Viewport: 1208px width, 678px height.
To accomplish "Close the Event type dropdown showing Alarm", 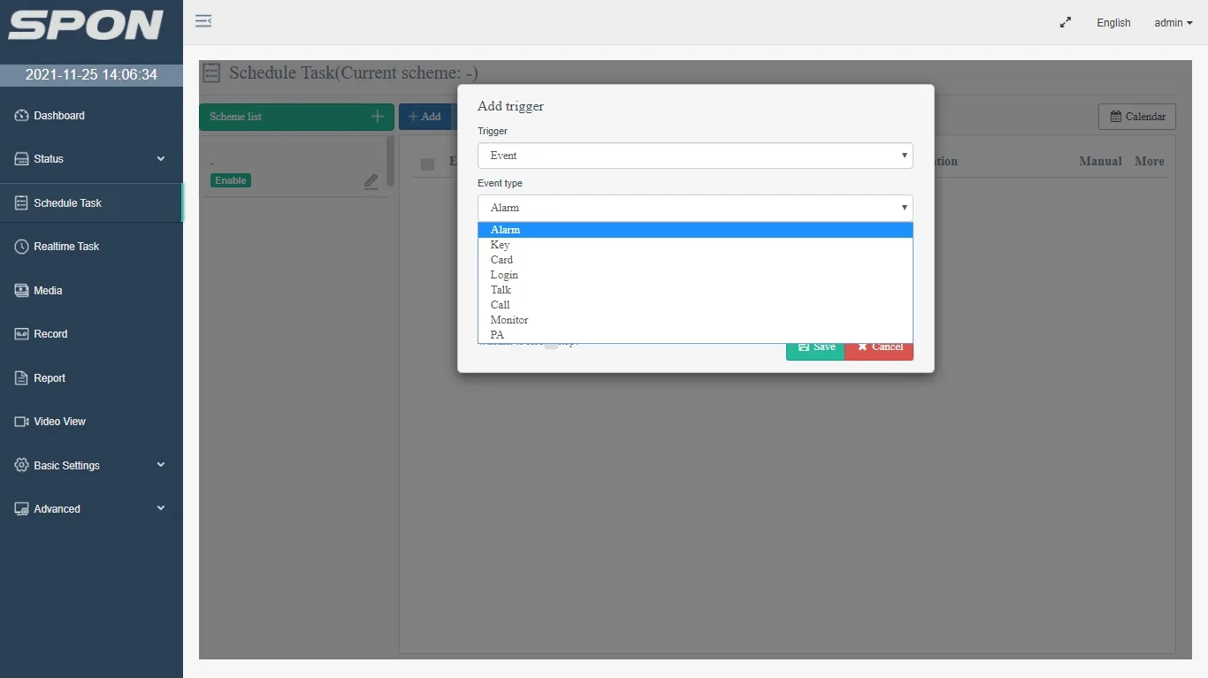I will point(695,208).
